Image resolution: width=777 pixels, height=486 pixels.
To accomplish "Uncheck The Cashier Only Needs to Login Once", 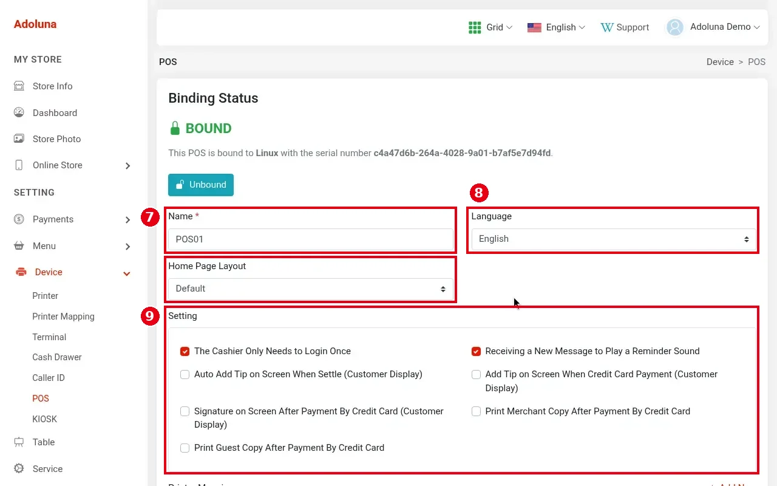I will 185,351.
